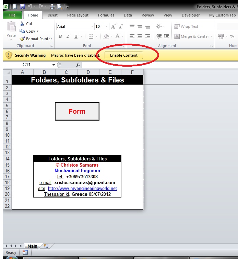The height and width of the screenshot is (259, 238).
Task: Click the Fill Color paint bucket
Action: tap(106, 36)
